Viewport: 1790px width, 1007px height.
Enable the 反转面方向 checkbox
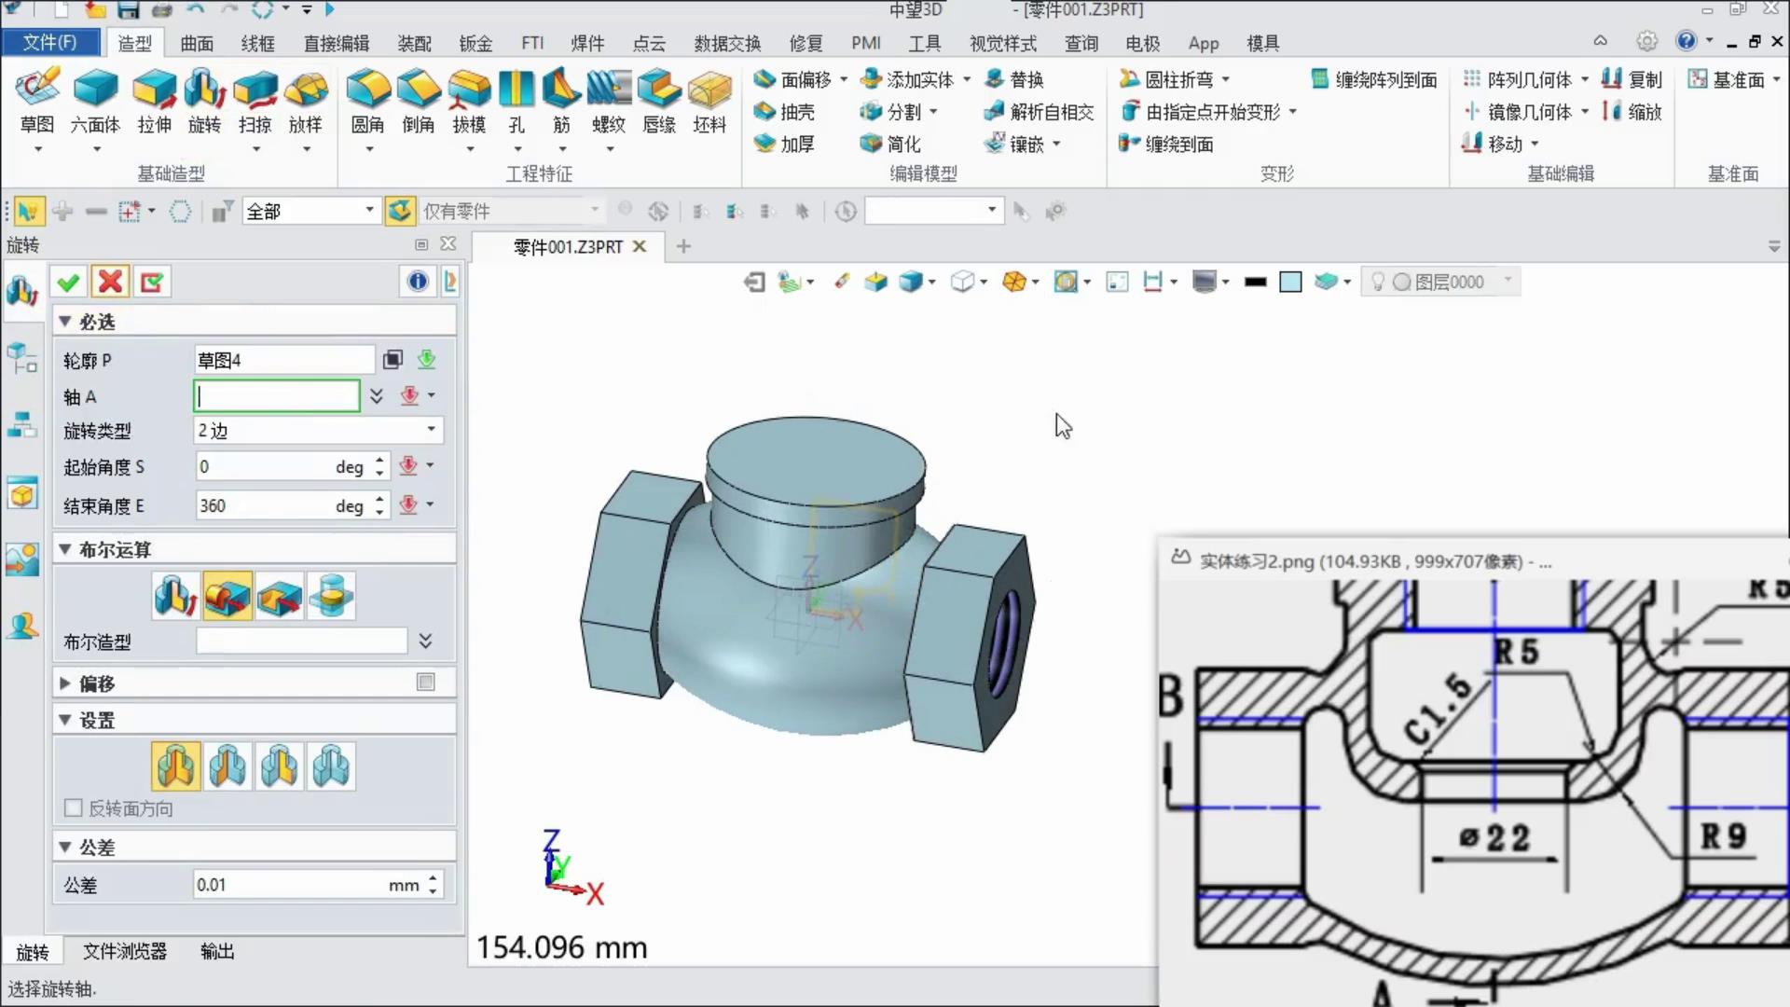click(x=74, y=808)
